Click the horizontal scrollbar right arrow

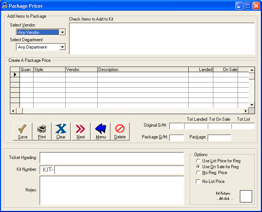coord(246,111)
